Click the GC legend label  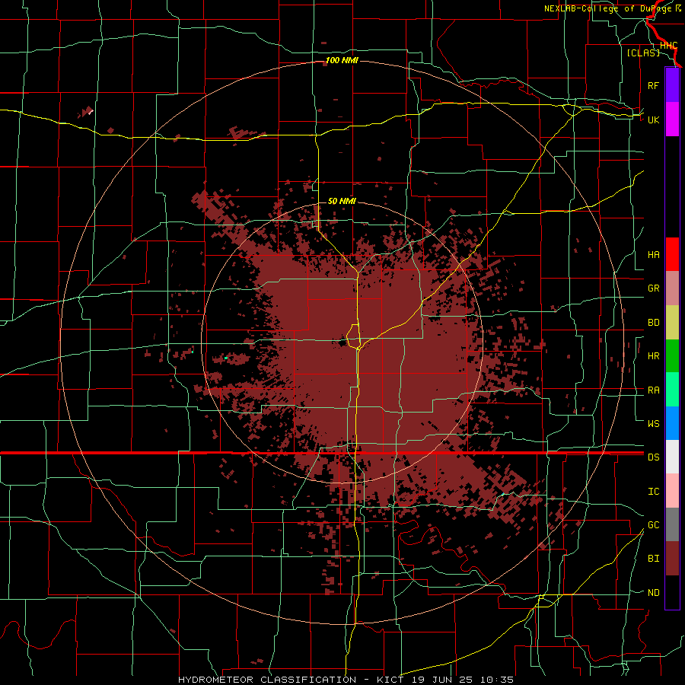point(653,525)
